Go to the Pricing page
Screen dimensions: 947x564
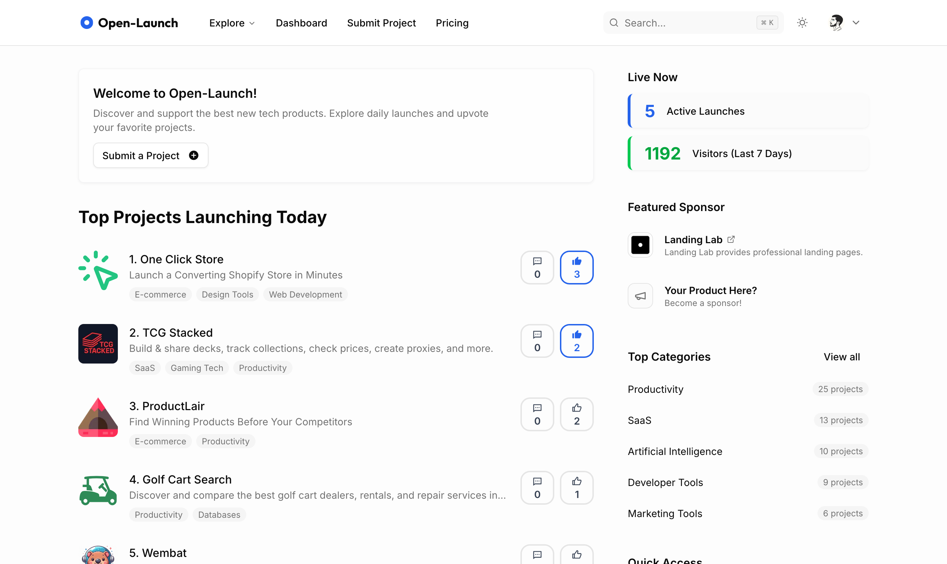tap(452, 23)
